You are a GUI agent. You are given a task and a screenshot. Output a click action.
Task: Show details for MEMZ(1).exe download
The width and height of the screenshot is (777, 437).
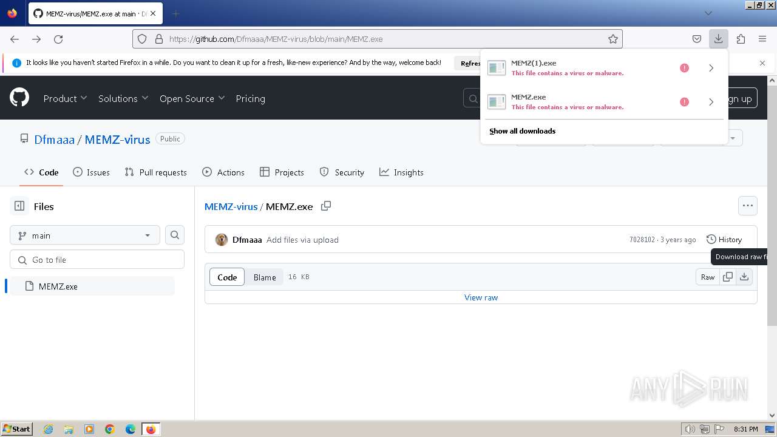click(711, 68)
